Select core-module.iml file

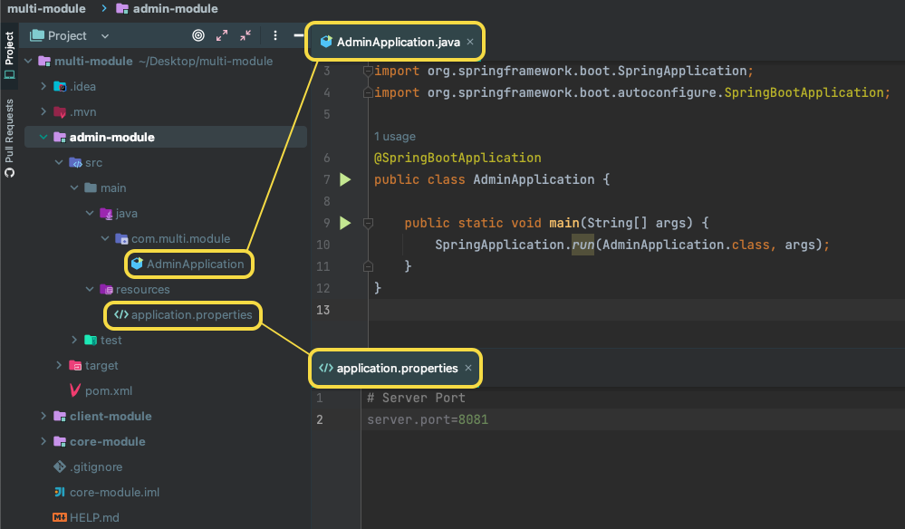[114, 493]
